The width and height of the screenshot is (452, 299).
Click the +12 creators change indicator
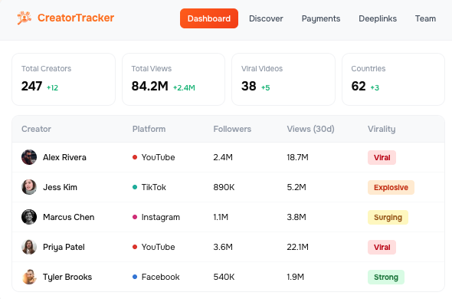click(x=52, y=87)
